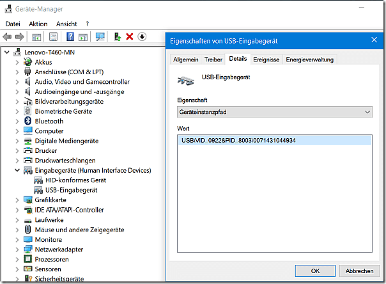Click the Update driver toolbar icon
Image resolution: width=386 pixels, height=284 pixels.
(x=118, y=36)
